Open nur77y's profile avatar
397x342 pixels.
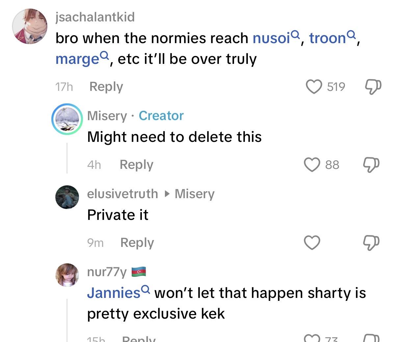pyautogui.click(x=67, y=275)
